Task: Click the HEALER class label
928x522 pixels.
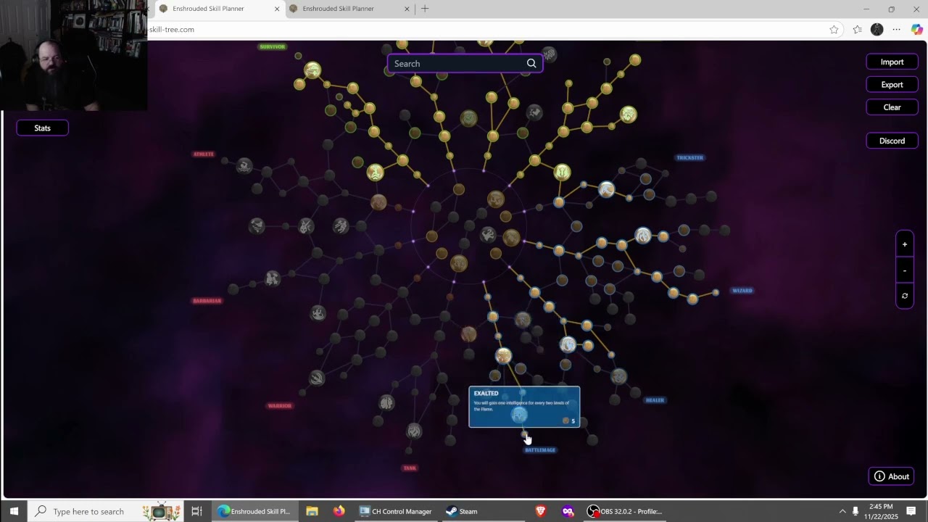Action: (x=655, y=400)
